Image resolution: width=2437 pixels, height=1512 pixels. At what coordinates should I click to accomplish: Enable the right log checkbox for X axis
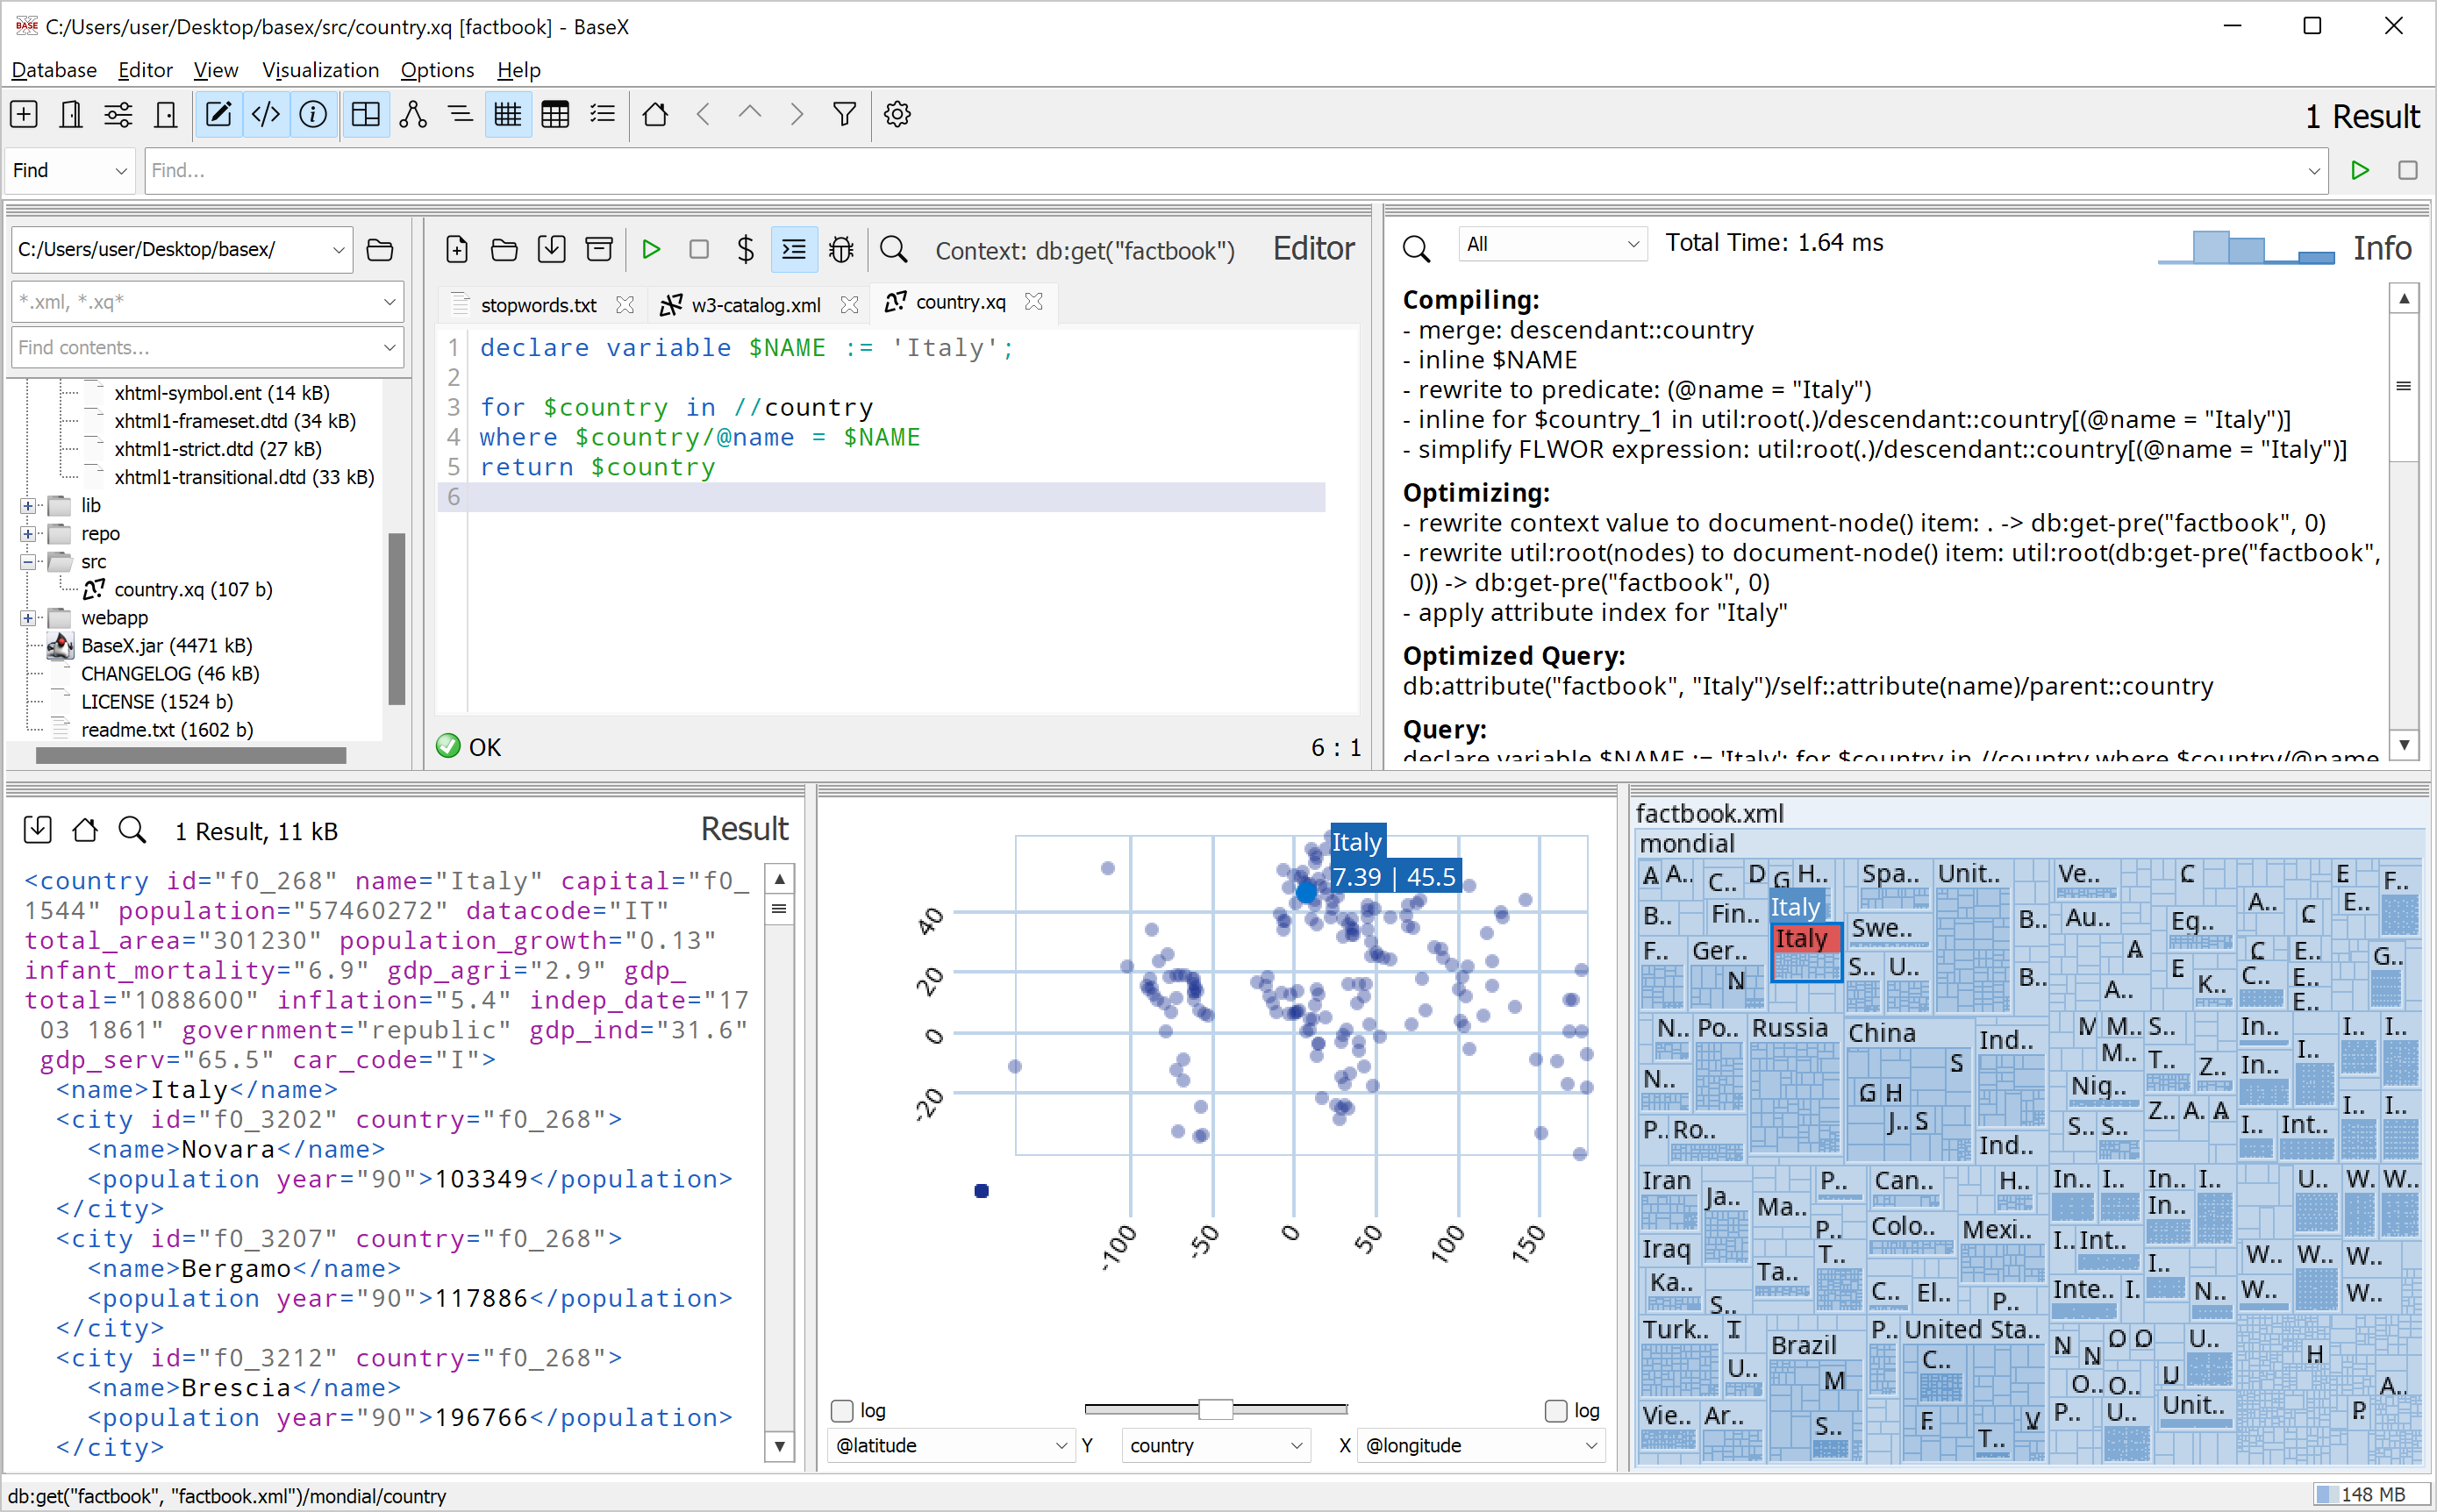[1556, 1410]
